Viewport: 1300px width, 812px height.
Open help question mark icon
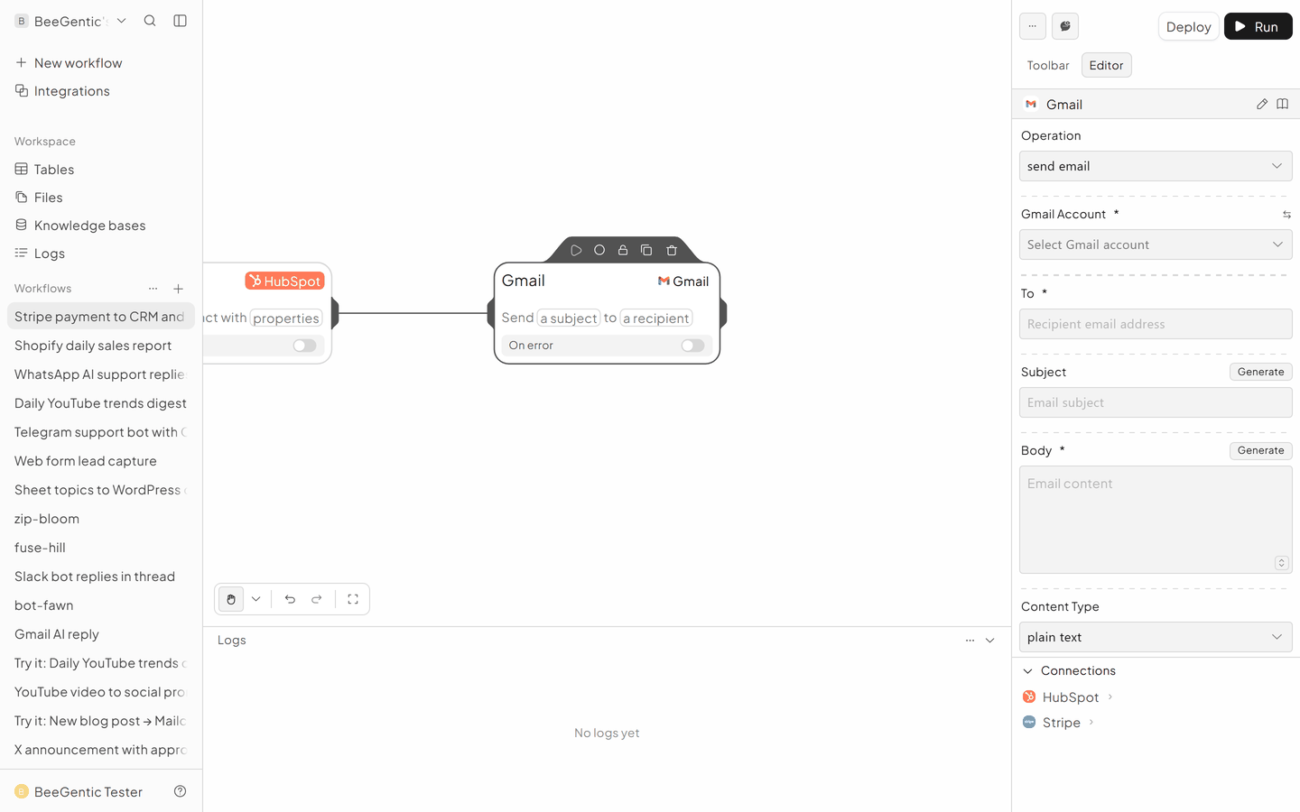[180, 791]
